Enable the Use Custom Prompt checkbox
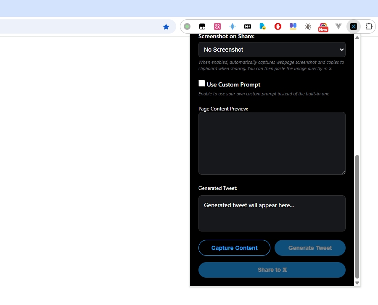This screenshot has width=378, height=305. [202, 83]
